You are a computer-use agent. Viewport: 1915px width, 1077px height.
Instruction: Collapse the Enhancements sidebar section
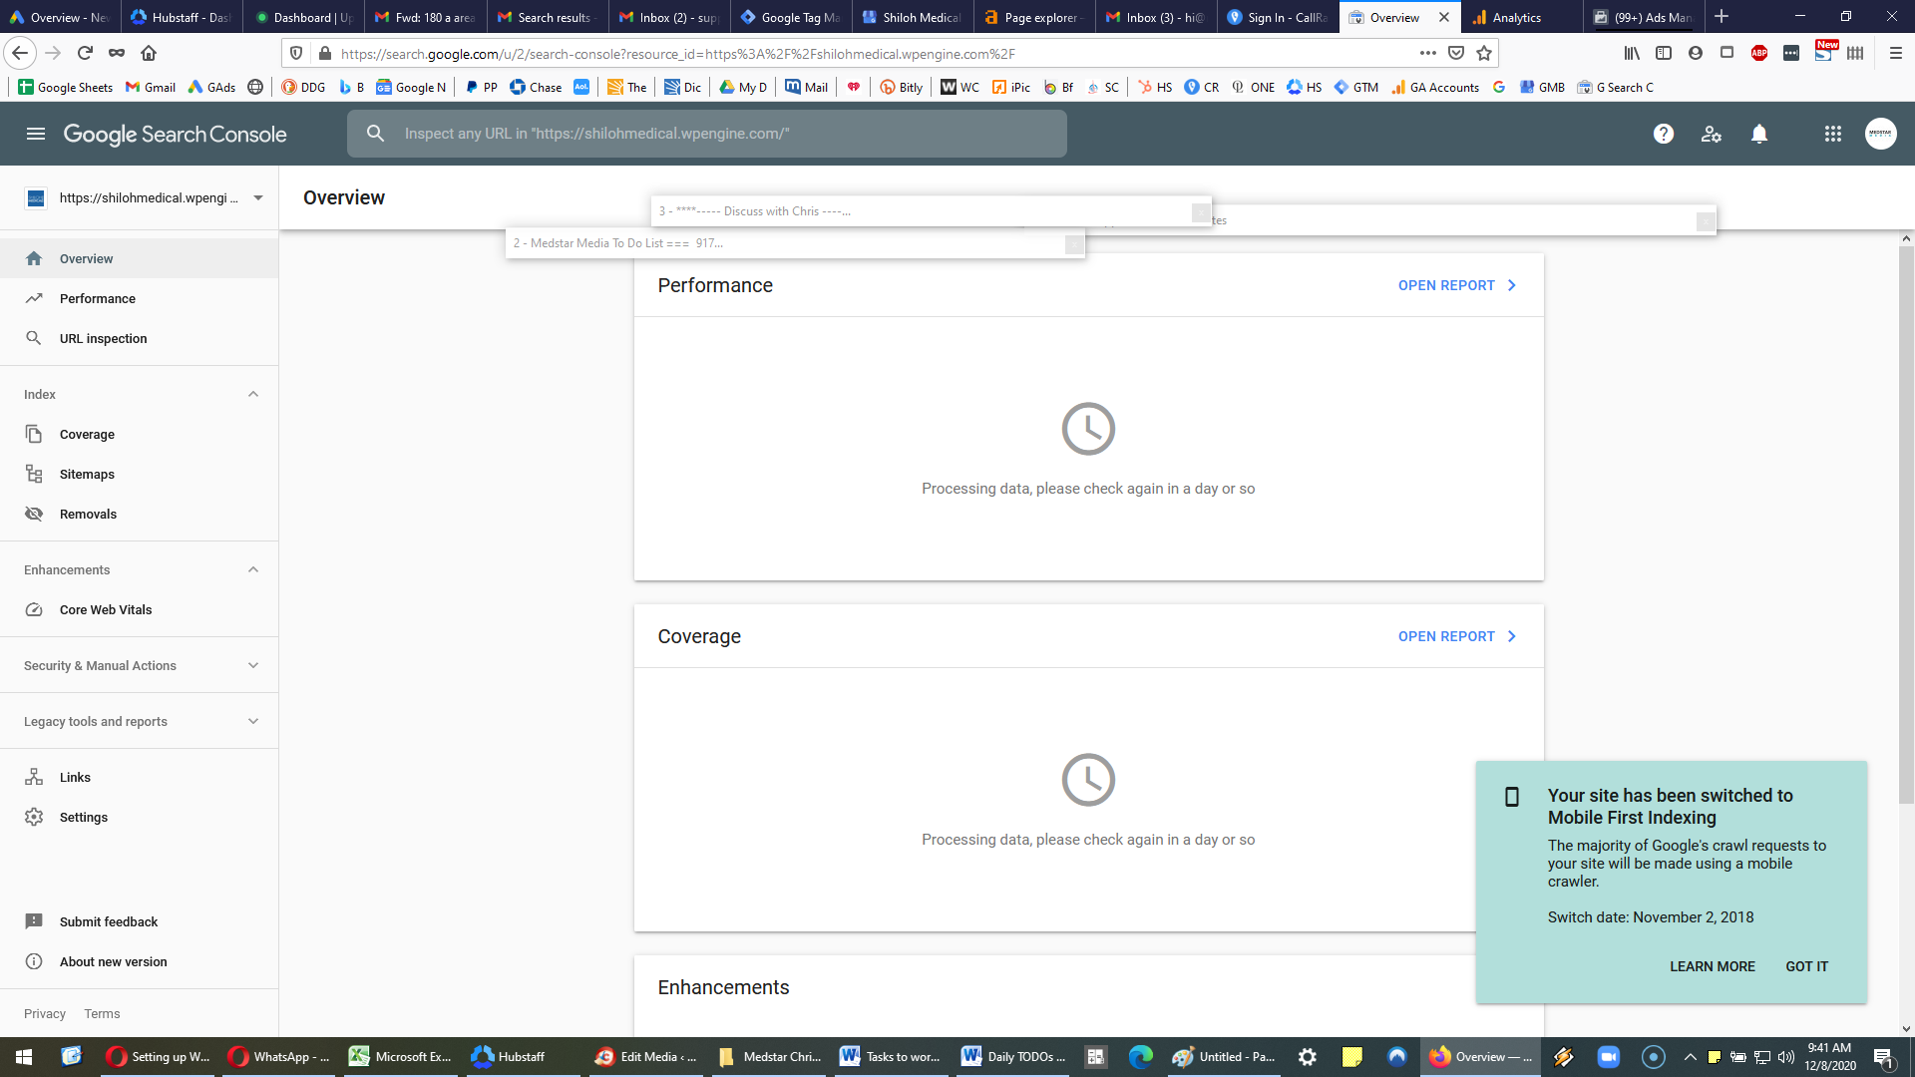(x=253, y=569)
